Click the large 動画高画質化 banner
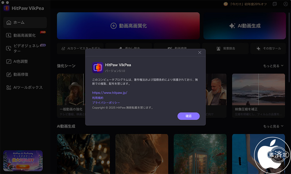 click(128, 26)
